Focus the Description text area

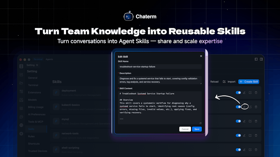pyautogui.click(x=160, y=80)
